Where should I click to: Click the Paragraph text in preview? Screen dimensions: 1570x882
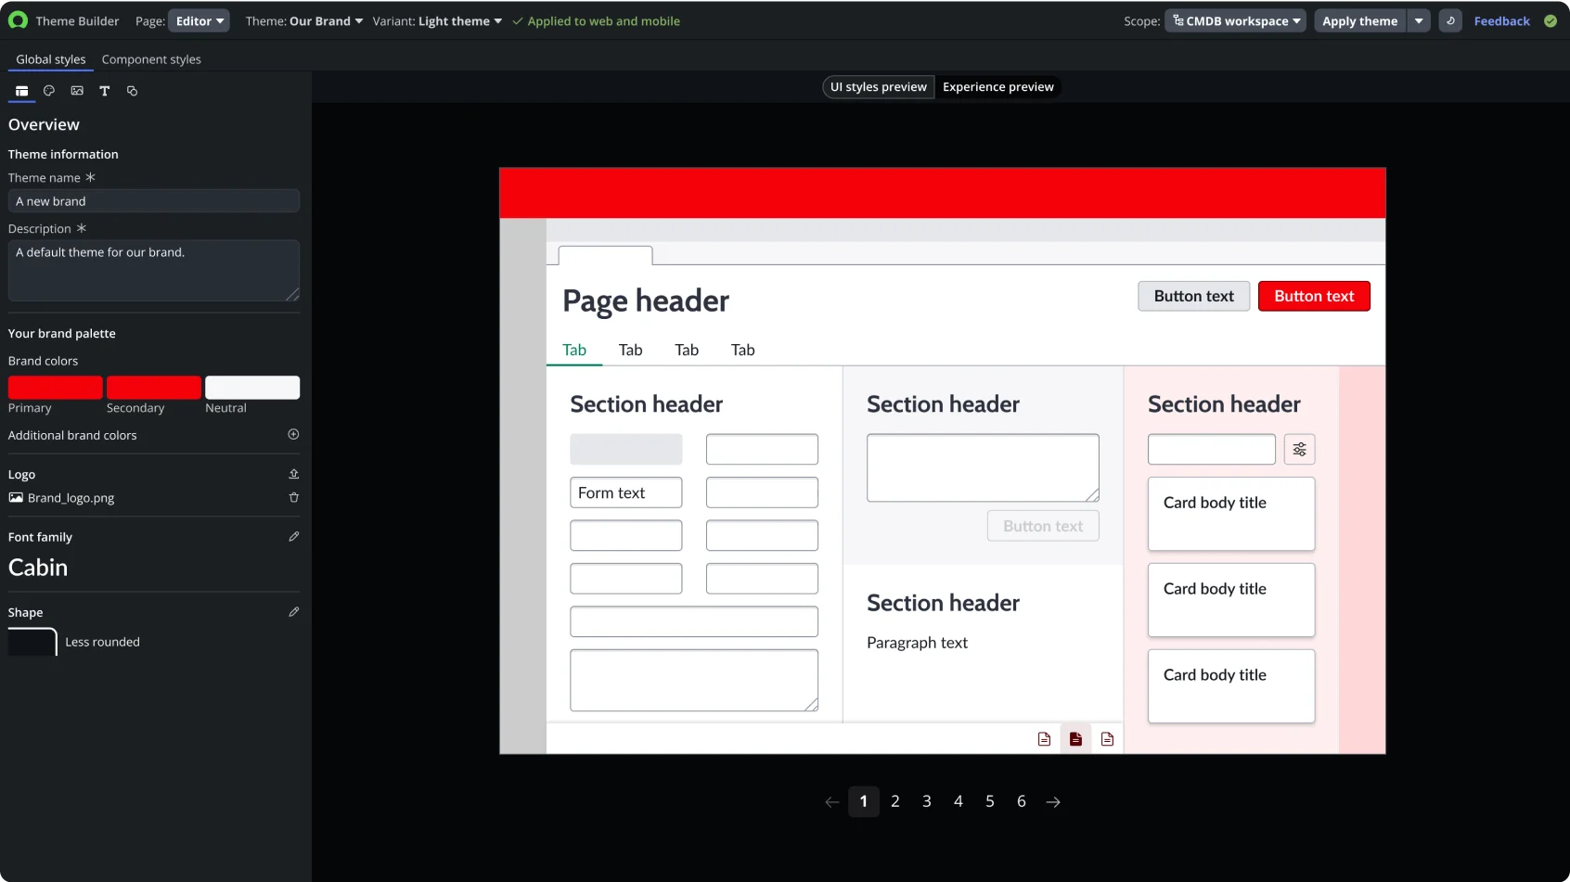(x=917, y=643)
